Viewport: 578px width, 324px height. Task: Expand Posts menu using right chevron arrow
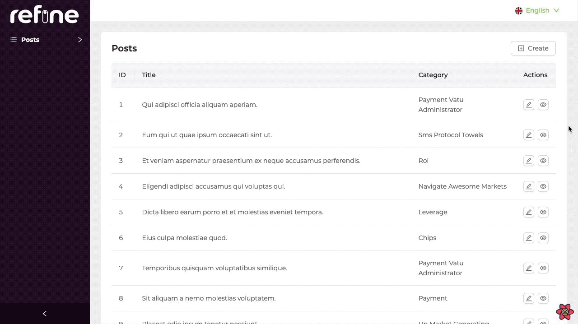point(80,40)
